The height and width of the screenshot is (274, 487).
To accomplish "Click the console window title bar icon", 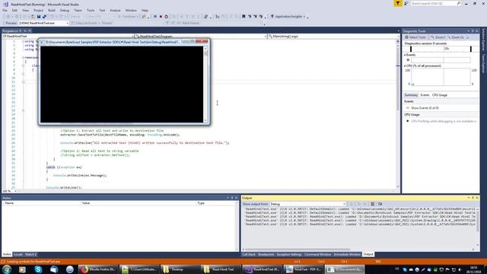I will [43, 42].
